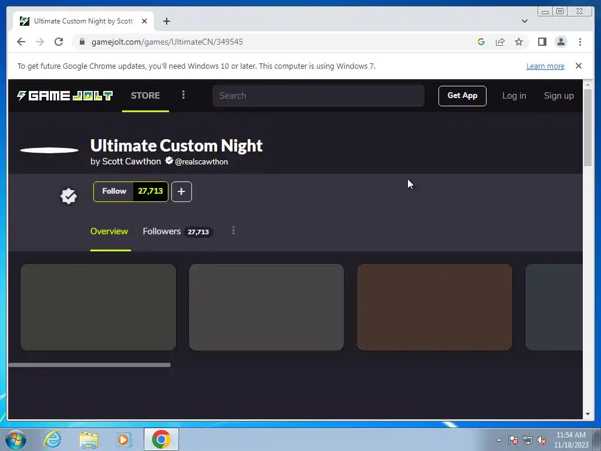Screen dimensions: 601x451
Task: Click the game's header thumbnail image
Action: click(x=49, y=150)
